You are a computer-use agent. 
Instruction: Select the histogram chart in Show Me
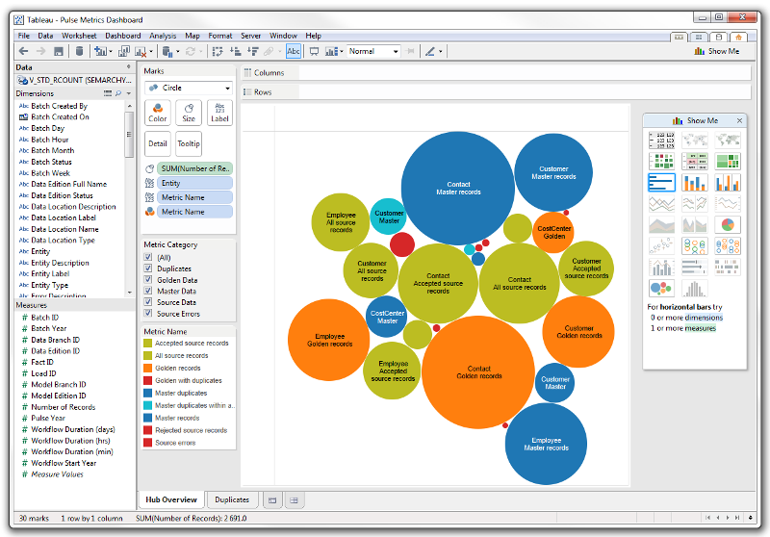coord(695,288)
